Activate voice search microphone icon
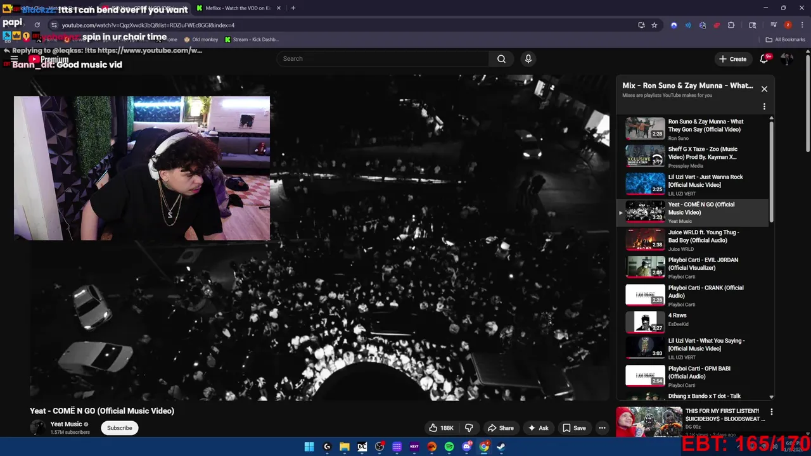The width and height of the screenshot is (811, 456). (x=528, y=59)
